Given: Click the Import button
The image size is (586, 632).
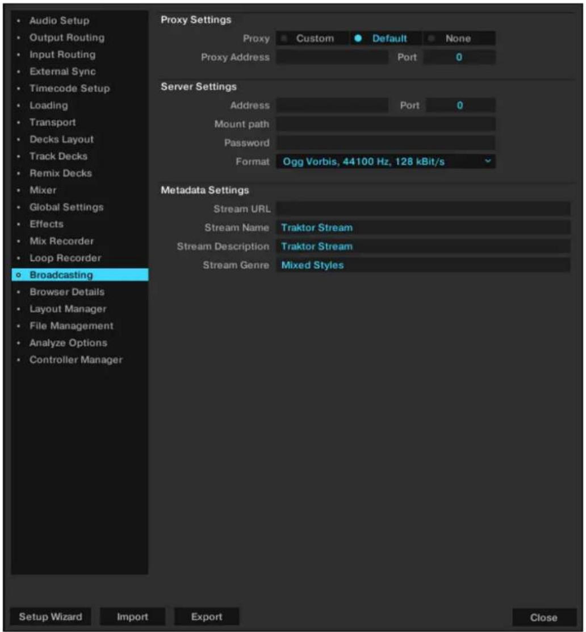Looking at the screenshot, I should coord(132,617).
